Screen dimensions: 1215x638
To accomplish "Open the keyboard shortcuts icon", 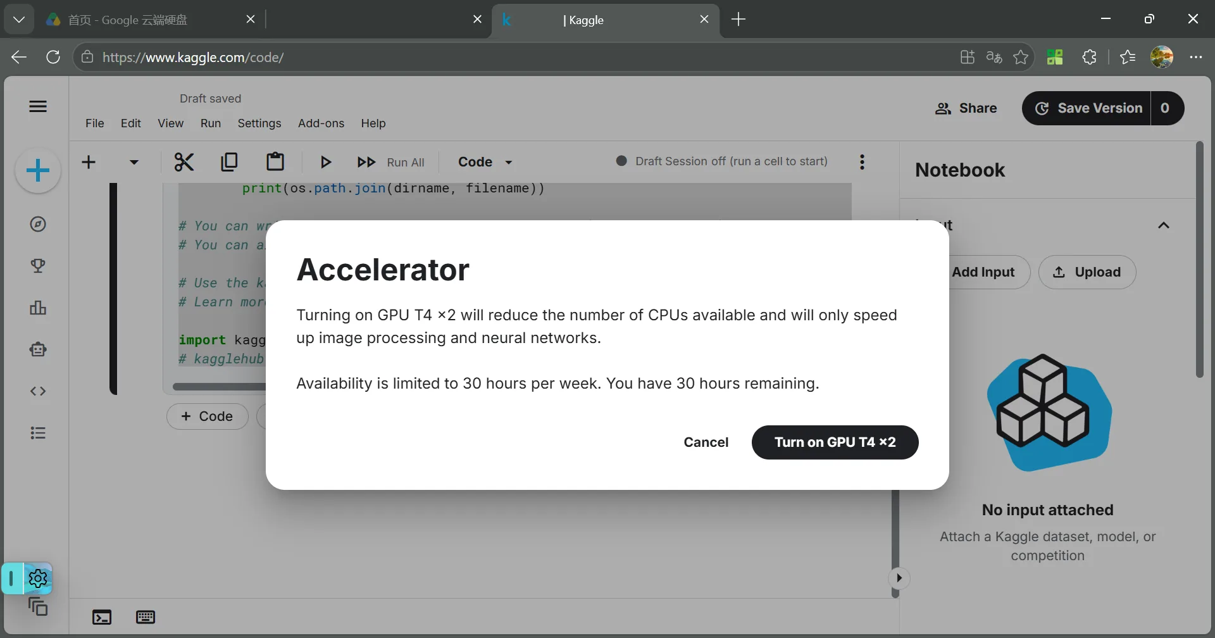I will 146,617.
